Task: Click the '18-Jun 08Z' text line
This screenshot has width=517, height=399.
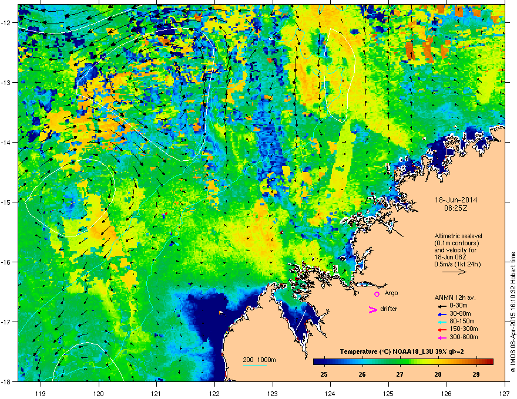Action: pos(451,257)
